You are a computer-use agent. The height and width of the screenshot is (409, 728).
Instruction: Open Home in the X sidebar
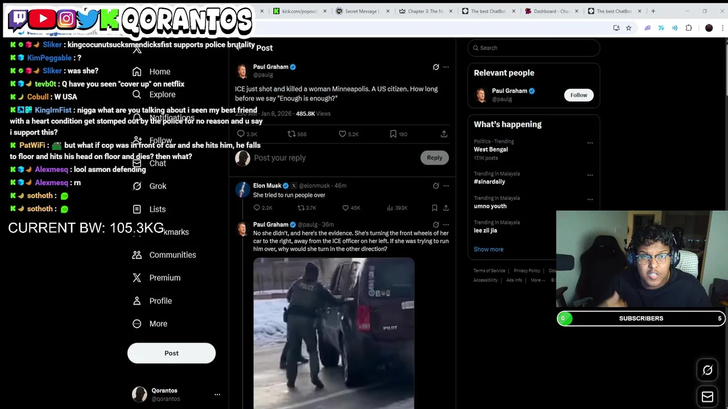click(151, 72)
